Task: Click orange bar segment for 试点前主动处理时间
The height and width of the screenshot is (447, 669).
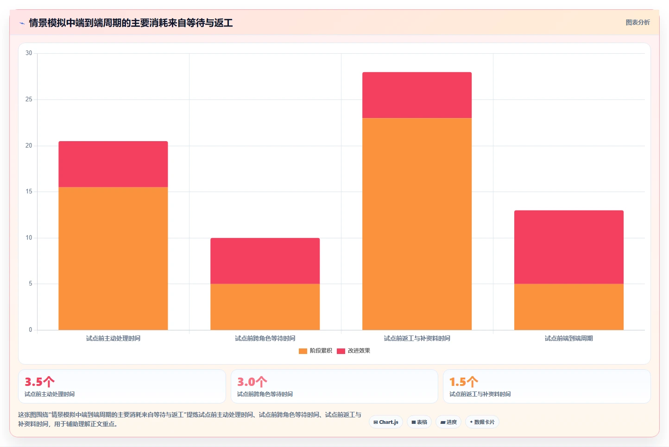Action: click(113, 258)
